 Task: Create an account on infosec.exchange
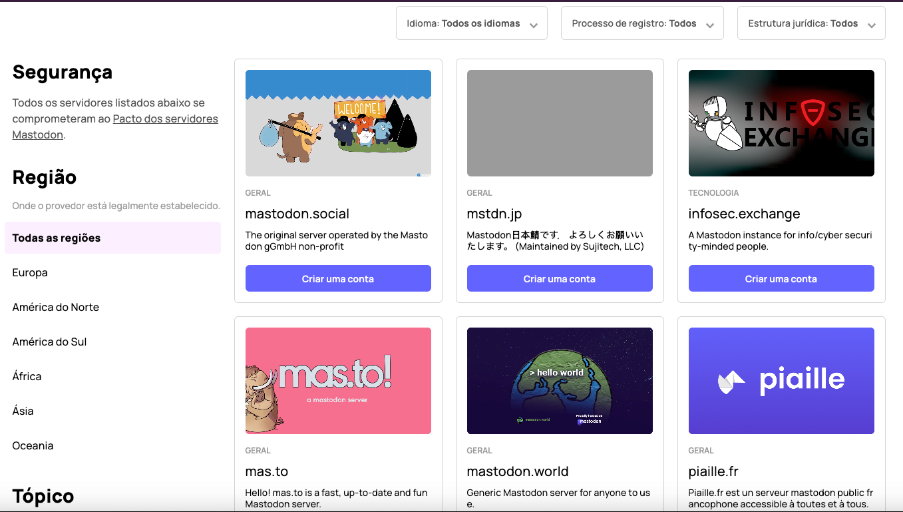click(781, 278)
